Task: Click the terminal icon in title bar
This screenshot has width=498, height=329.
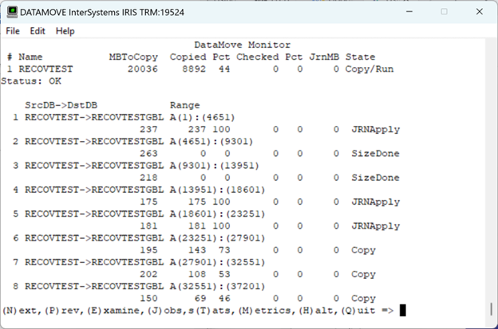Action: coord(13,12)
